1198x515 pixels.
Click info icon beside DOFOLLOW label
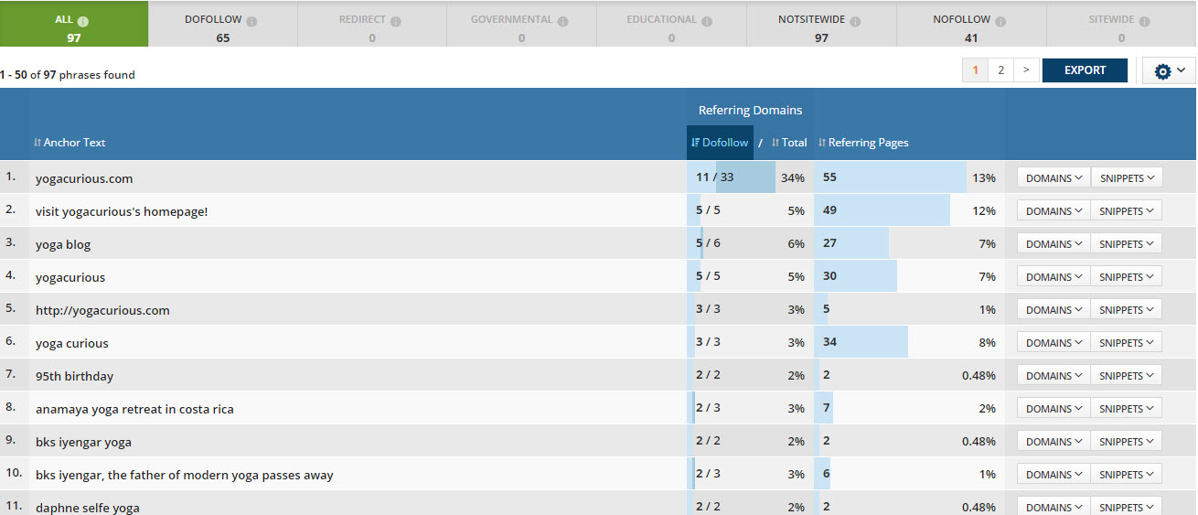point(251,21)
